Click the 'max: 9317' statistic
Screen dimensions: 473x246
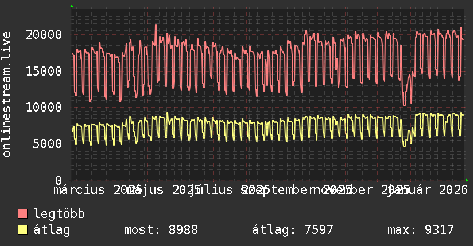pyautogui.click(x=421, y=230)
